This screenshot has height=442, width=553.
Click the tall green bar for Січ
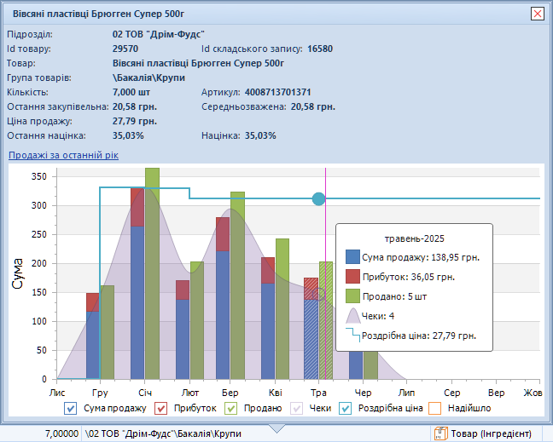[x=152, y=273]
